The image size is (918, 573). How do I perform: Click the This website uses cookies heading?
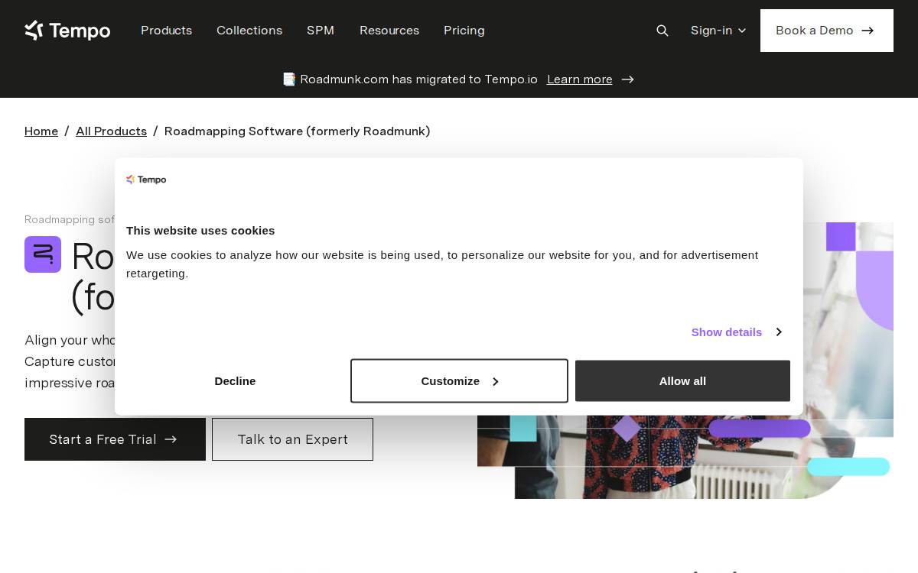pyautogui.click(x=200, y=231)
